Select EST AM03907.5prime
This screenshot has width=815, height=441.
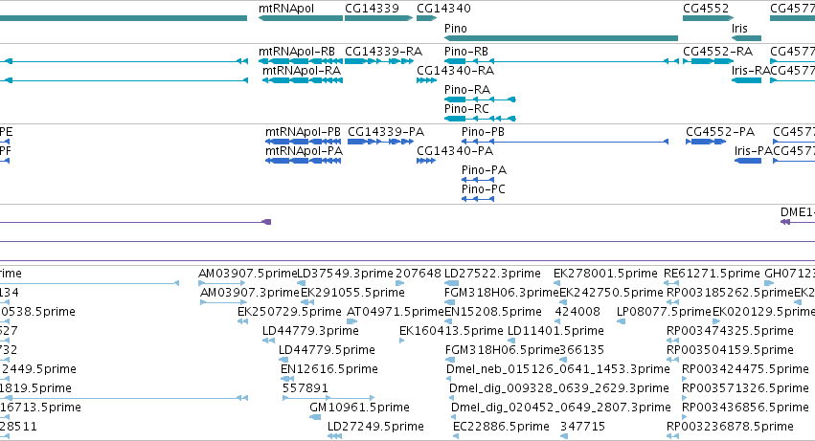(247, 274)
